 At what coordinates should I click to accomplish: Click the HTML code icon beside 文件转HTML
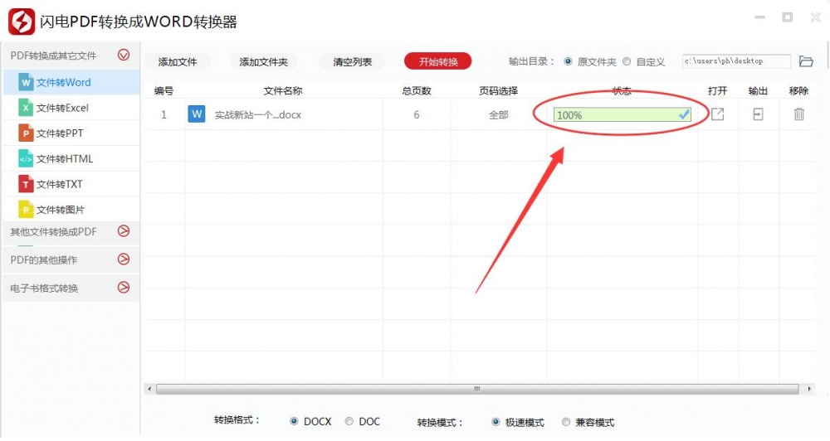26,158
